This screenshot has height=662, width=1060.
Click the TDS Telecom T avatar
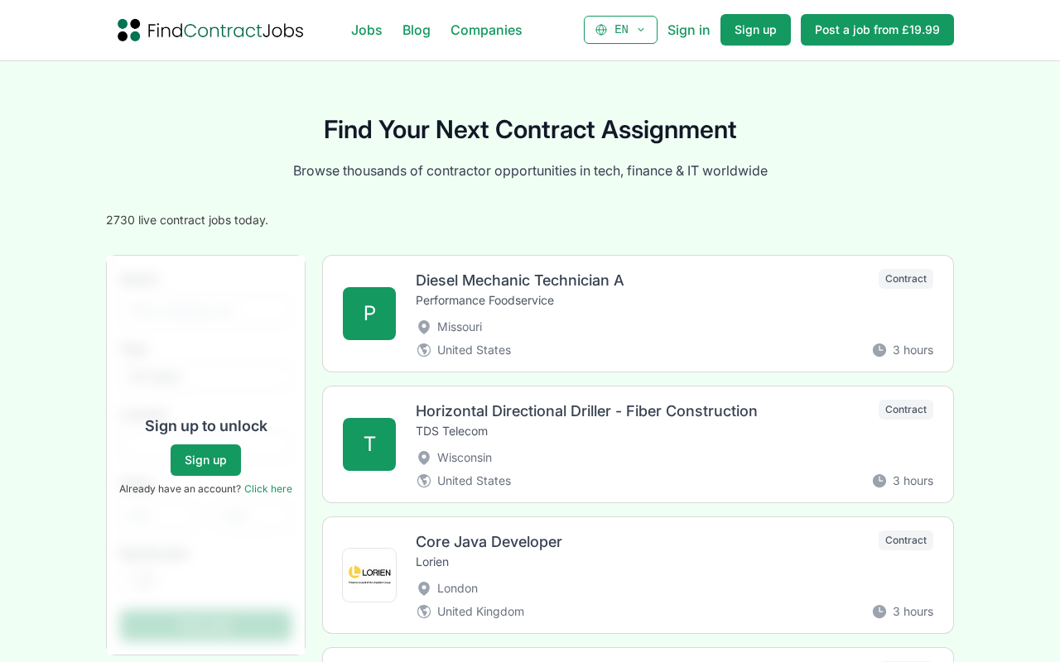point(369,444)
